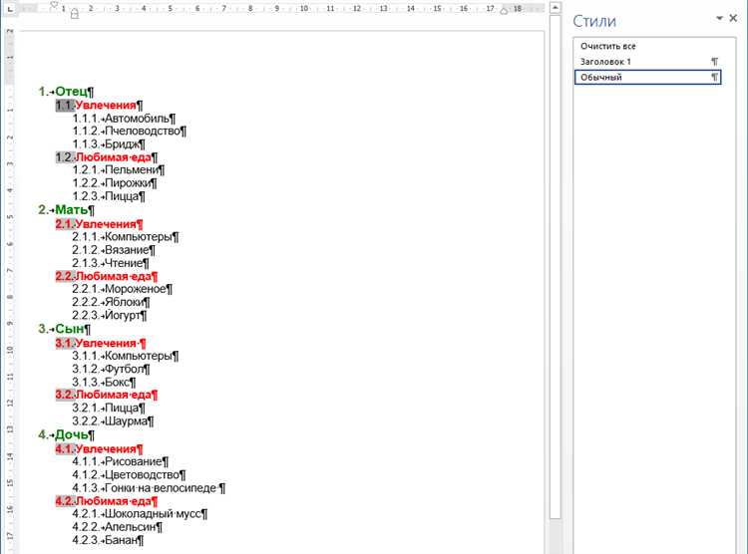Close the Стили pane
Image resolution: width=748 pixels, height=554 pixels.
click(x=733, y=18)
